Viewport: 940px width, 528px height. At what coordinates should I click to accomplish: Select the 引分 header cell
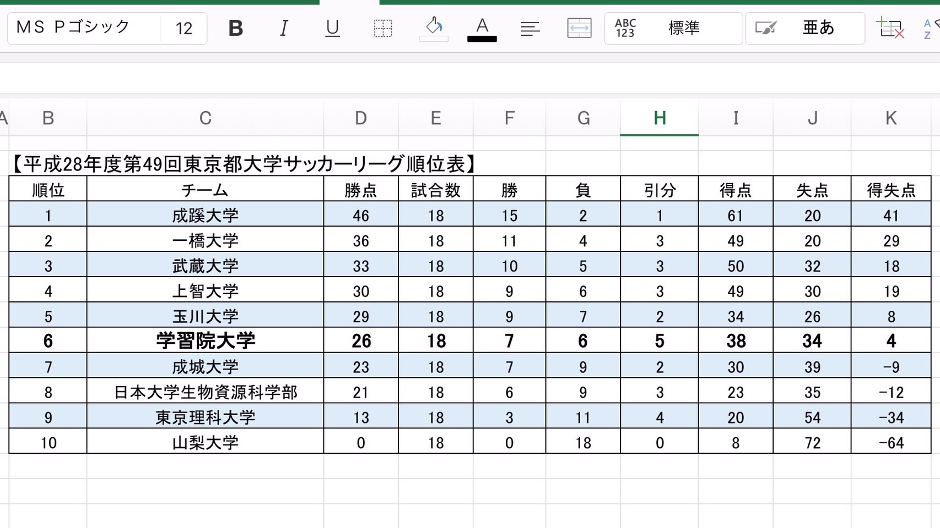click(660, 189)
